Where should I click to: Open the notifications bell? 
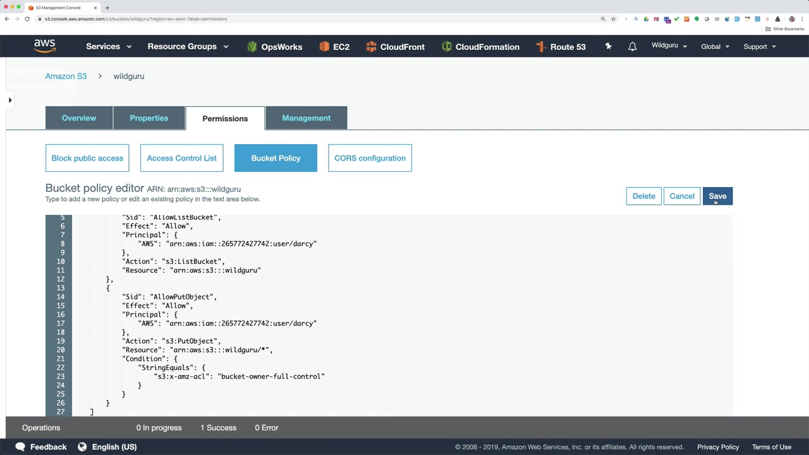(x=632, y=47)
